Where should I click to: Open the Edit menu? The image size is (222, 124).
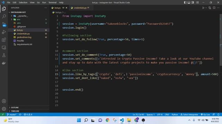point(15,2)
